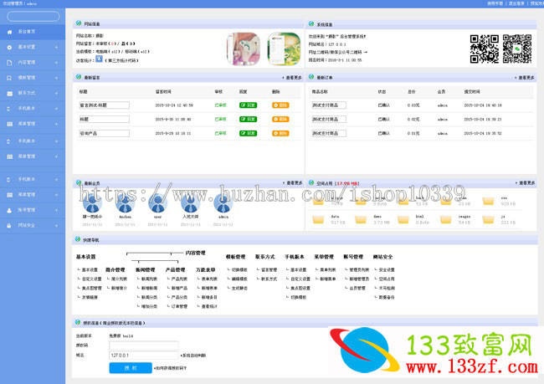Click orange 删除 button for 咨询产品 message

pyautogui.click(x=280, y=133)
